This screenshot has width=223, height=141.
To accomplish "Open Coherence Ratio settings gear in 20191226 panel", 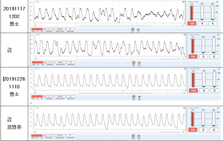I will 219,69.
